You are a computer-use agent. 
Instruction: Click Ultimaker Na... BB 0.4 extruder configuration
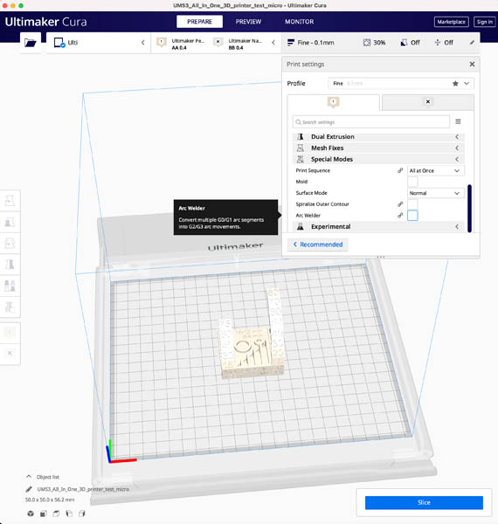point(239,44)
